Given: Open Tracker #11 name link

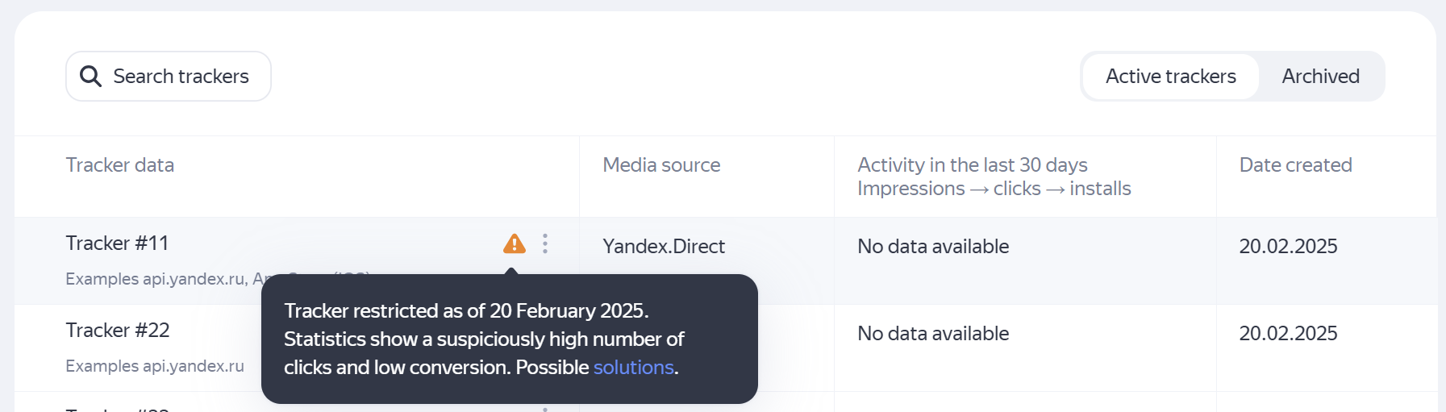Looking at the screenshot, I should [117, 243].
